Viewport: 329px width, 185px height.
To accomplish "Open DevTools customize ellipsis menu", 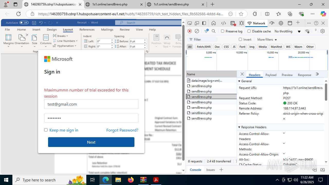I will (309, 23).
